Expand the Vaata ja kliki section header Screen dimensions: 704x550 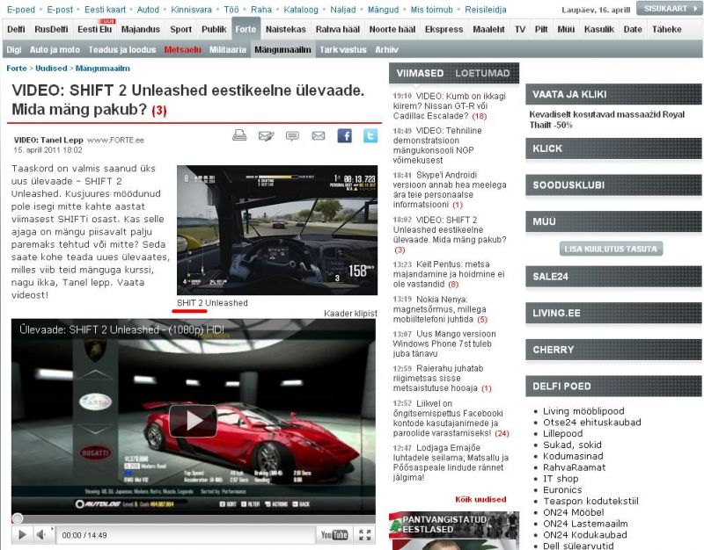pyautogui.click(x=613, y=94)
